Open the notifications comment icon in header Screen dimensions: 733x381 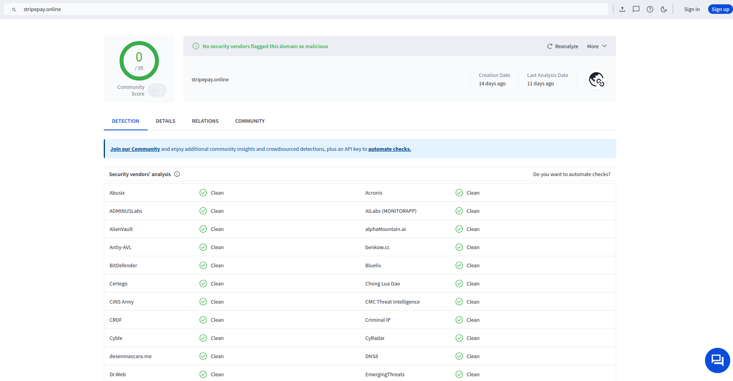pyautogui.click(x=636, y=9)
